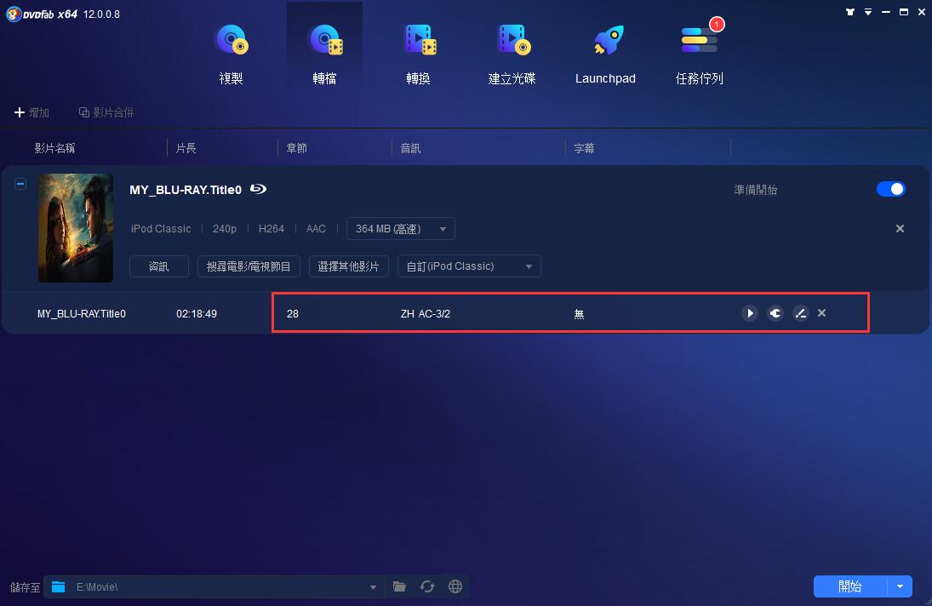Open the 建立光碟 (Creator) module
932x606 pixels.
512,54
